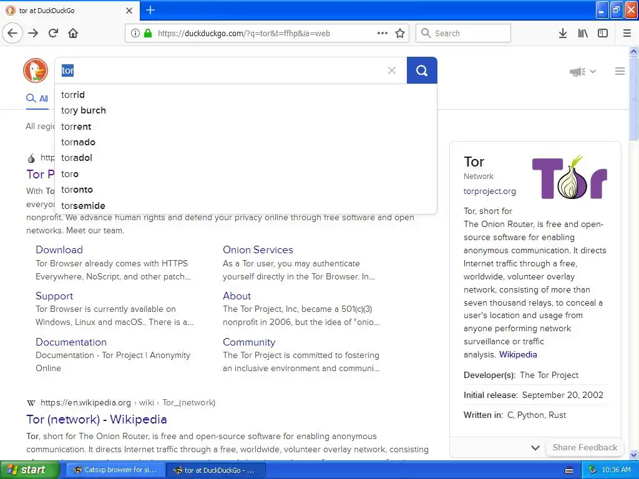This screenshot has width=639, height=479.
Task: Click the address bar URL
Action: [244, 34]
